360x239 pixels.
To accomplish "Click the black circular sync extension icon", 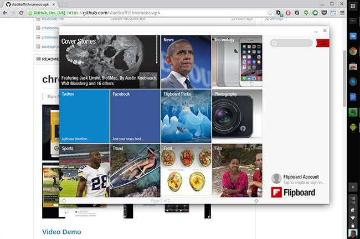I will click(297, 13).
